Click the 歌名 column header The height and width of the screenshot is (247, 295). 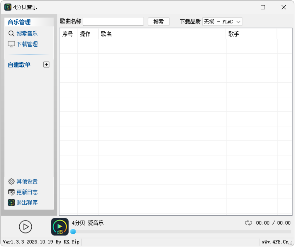(162, 34)
